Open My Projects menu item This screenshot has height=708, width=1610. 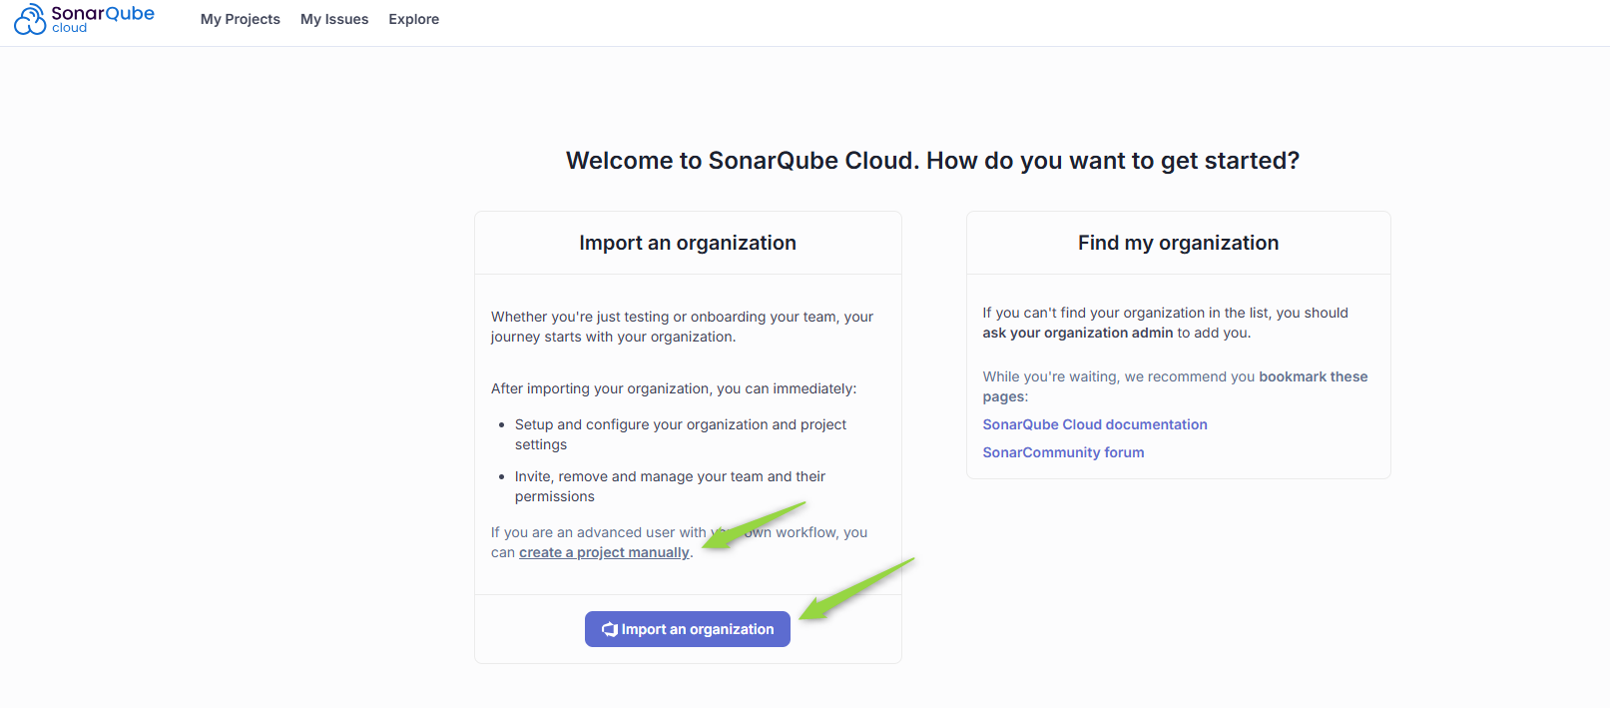pos(241,19)
